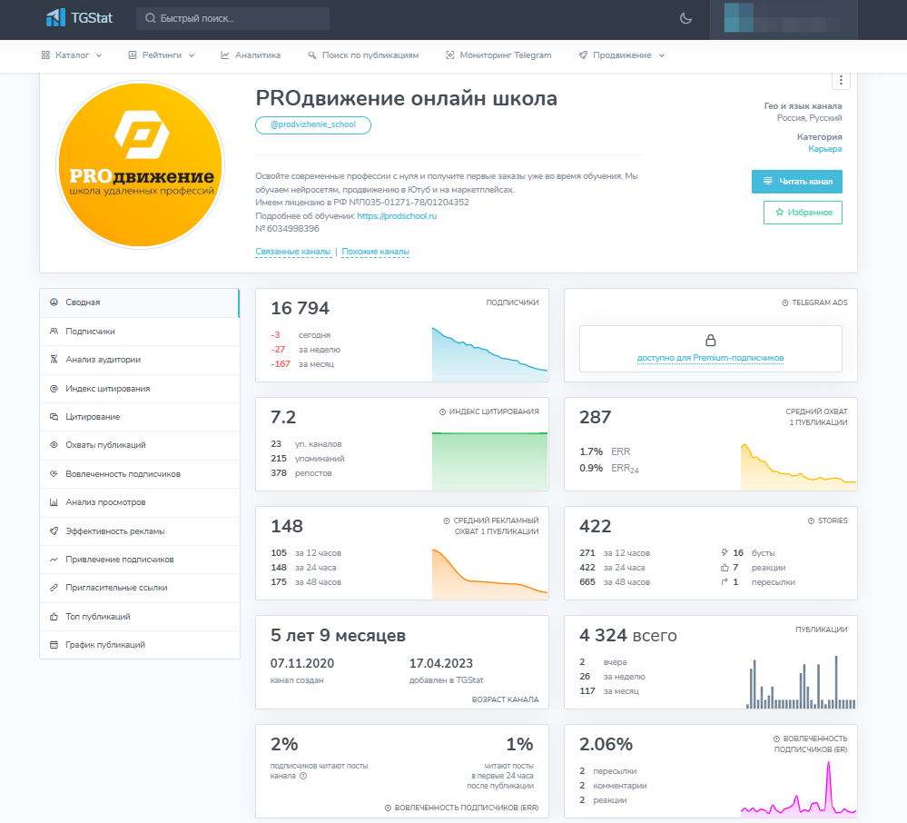Screen dimensions: 907x823
Task: Open Похожие каналы link
Action: (x=375, y=252)
